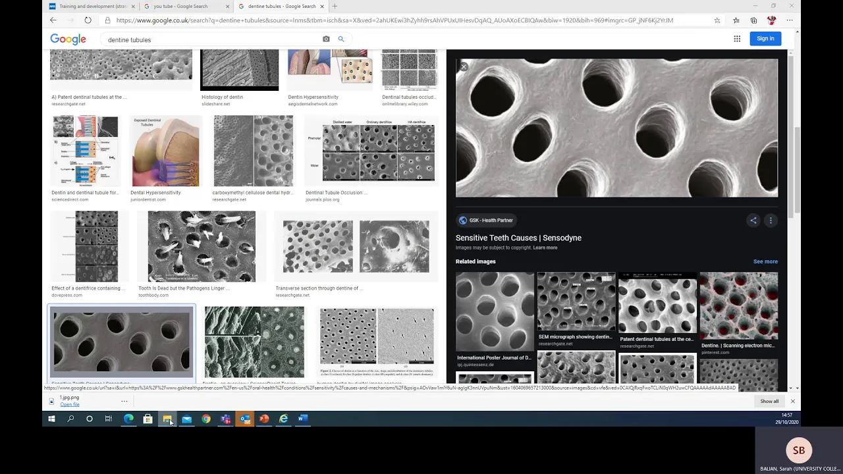Open Task View on the taskbar

pyautogui.click(x=109, y=419)
